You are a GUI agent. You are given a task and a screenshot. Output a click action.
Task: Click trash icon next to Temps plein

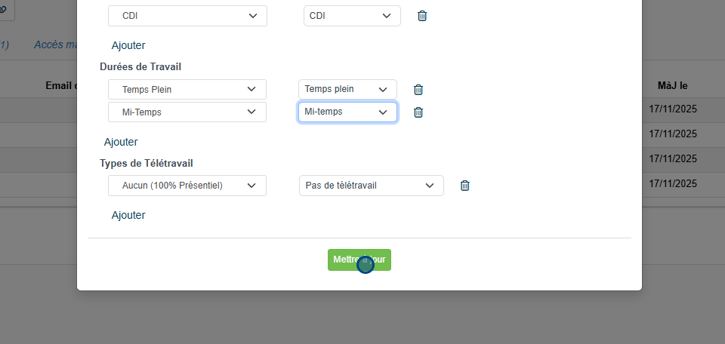pyautogui.click(x=418, y=90)
